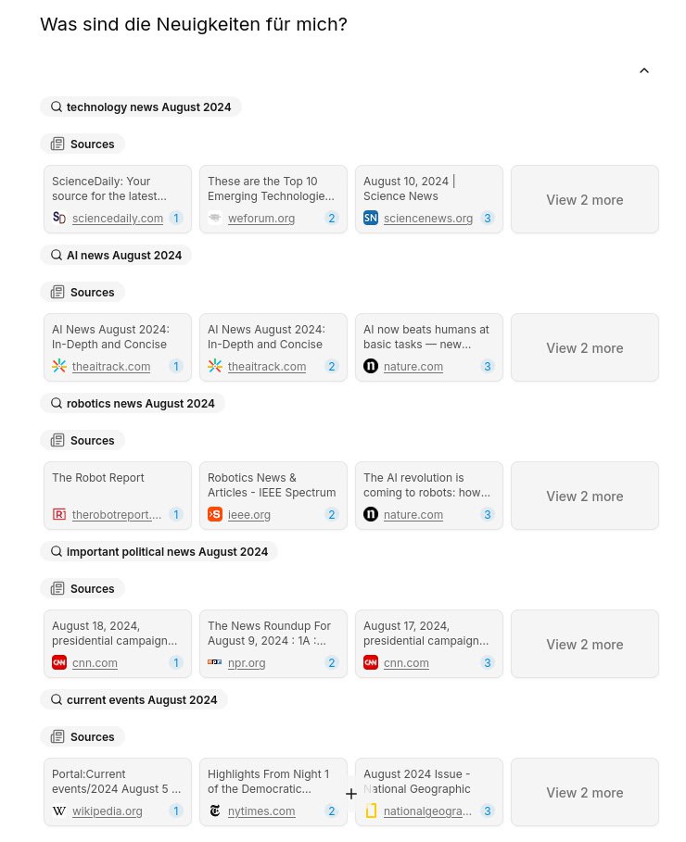The image size is (686, 842).
Task: Click The Robot Report favicon
Action: pos(59,514)
